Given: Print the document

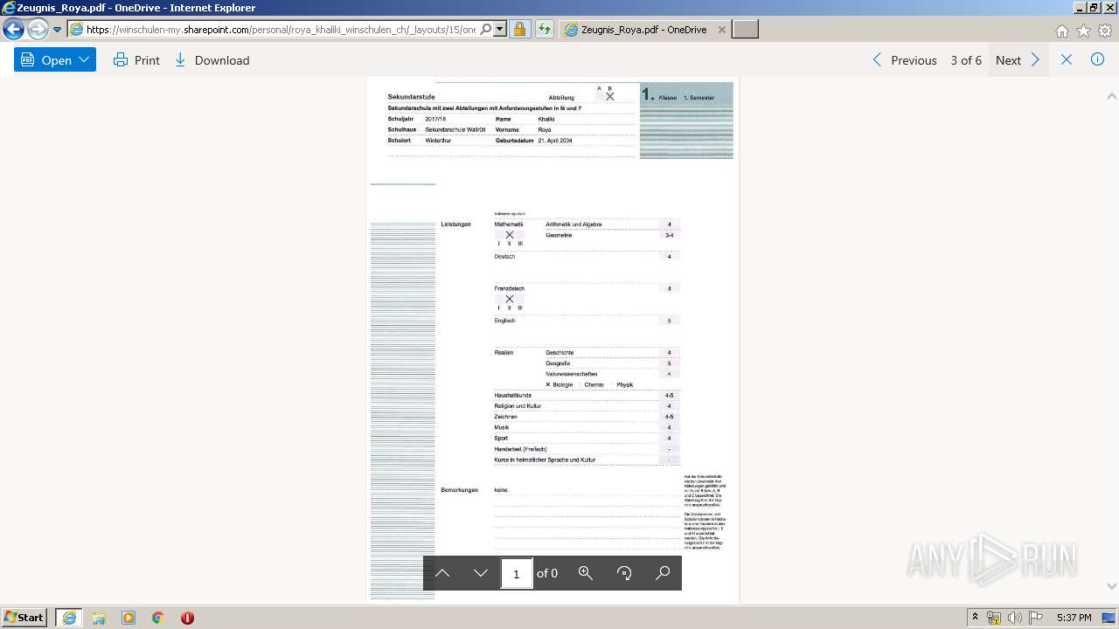Looking at the screenshot, I should 136,60.
